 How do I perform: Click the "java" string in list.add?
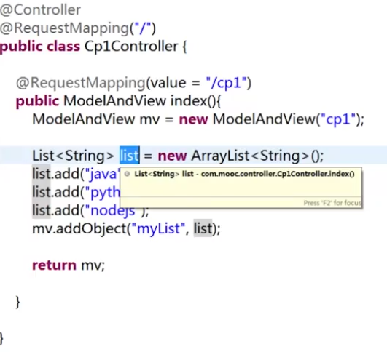102,174
